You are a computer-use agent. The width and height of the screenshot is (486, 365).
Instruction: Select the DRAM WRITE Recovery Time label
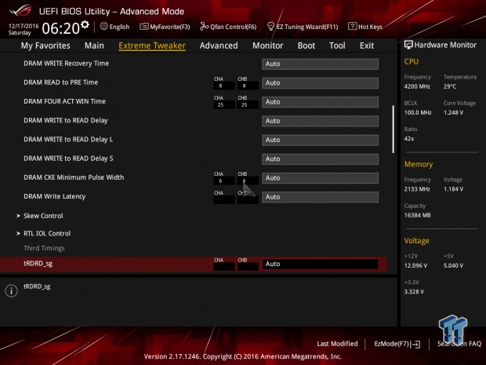[67, 64]
